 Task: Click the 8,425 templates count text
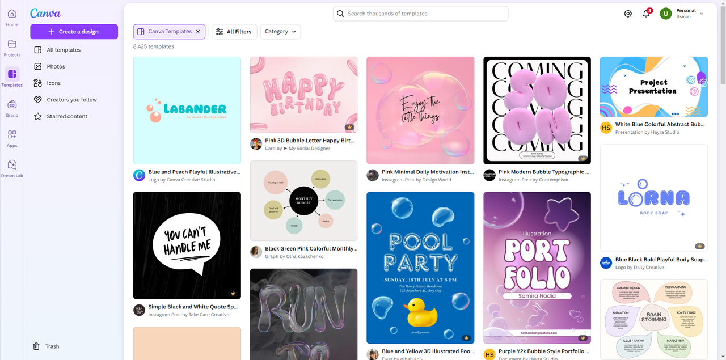pyautogui.click(x=154, y=46)
